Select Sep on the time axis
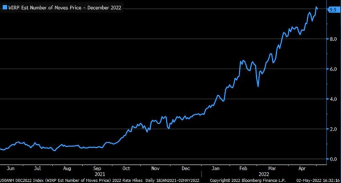The width and height of the screenshot is (341, 183). (96, 168)
